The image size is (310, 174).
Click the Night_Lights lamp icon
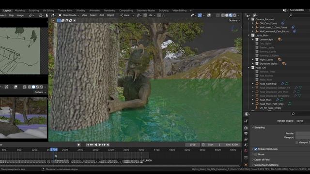click(279, 59)
